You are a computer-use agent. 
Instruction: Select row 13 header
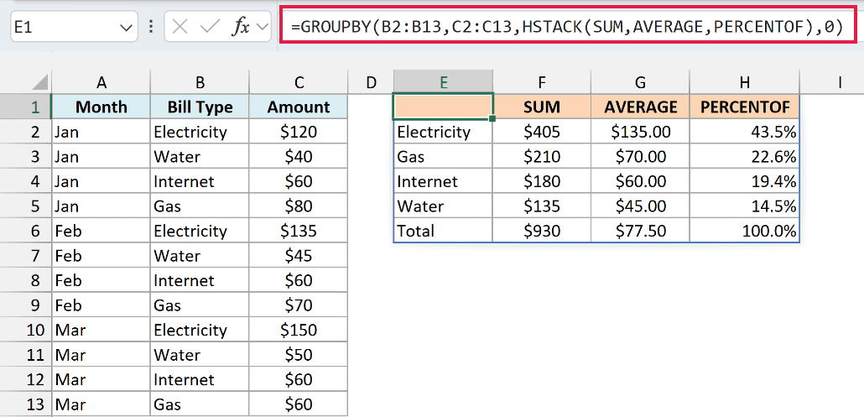coord(25,404)
